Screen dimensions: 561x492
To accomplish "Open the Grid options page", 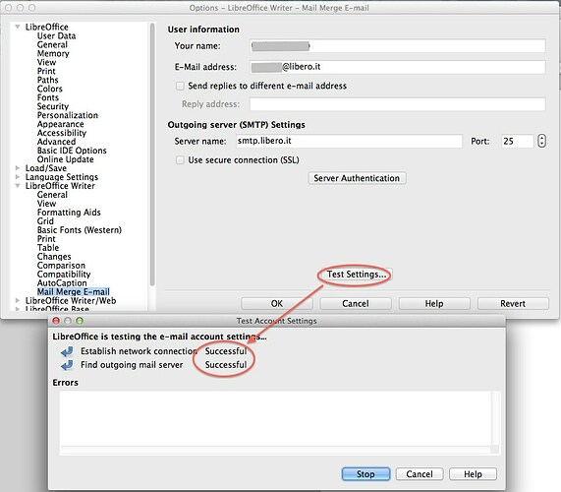I will click(x=45, y=221).
